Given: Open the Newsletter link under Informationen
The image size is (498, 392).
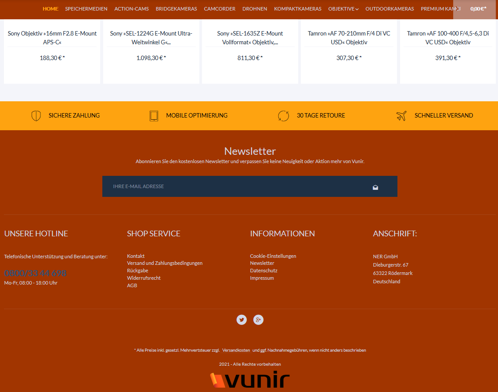Looking at the screenshot, I should click(262, 263).
